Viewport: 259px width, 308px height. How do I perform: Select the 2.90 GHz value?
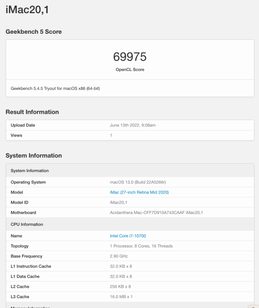[x=119, y=256]
